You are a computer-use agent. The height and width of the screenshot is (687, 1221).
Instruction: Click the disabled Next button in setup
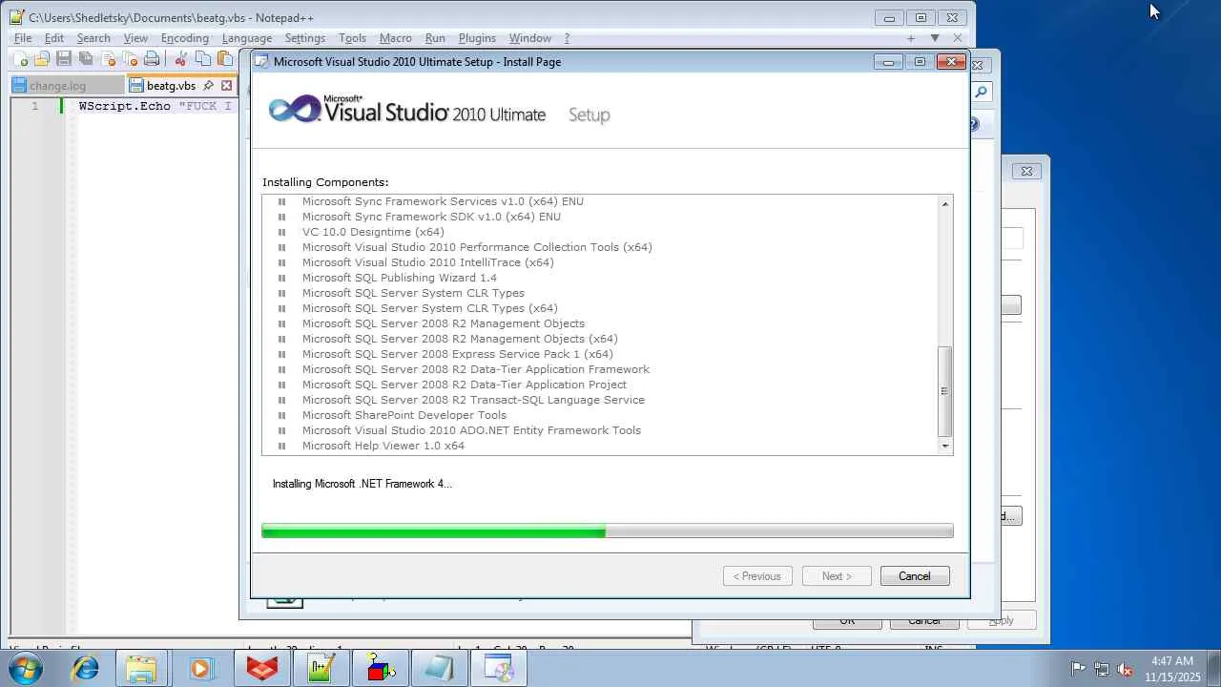837,576
